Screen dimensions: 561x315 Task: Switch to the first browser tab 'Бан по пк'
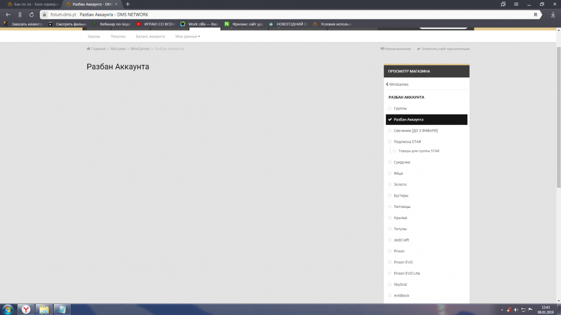[x=31, y=4]
